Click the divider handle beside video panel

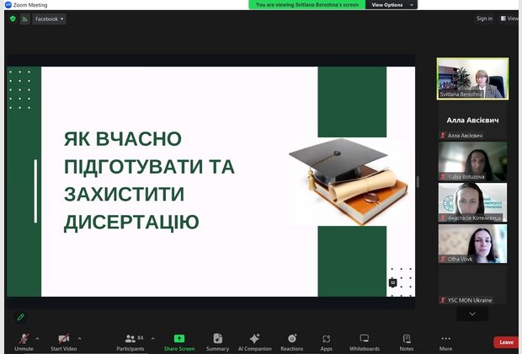[x=418, y=182]
